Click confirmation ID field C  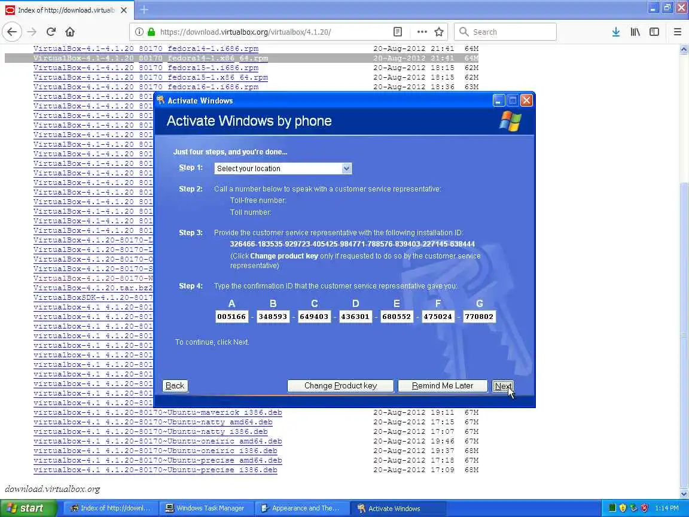coord(314,317)
